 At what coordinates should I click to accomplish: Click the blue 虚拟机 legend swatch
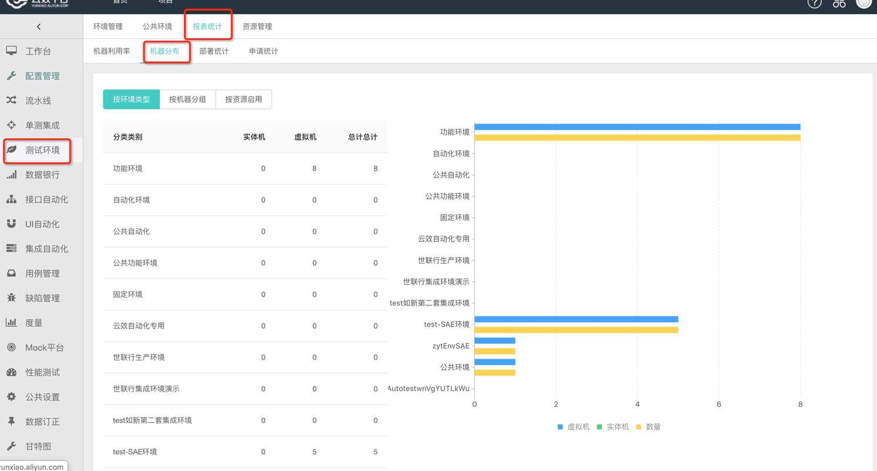pos(560,427)
